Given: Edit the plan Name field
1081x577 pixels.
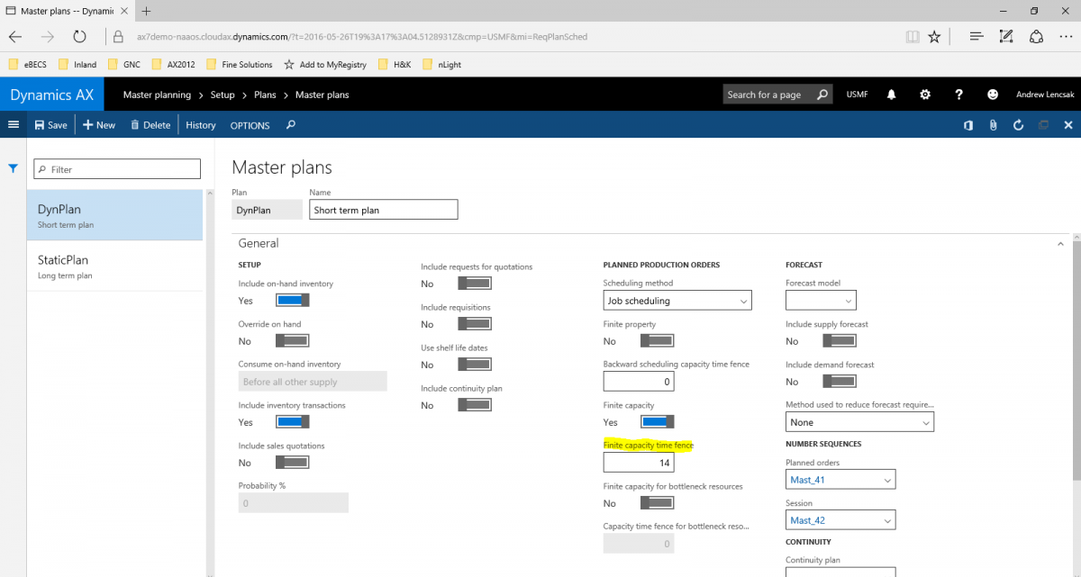Looking at the screenshot, I should click(384, 210).
